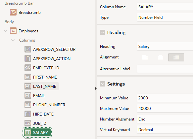
Task: Collapse the Employees region node
Action: pos(6,31)
